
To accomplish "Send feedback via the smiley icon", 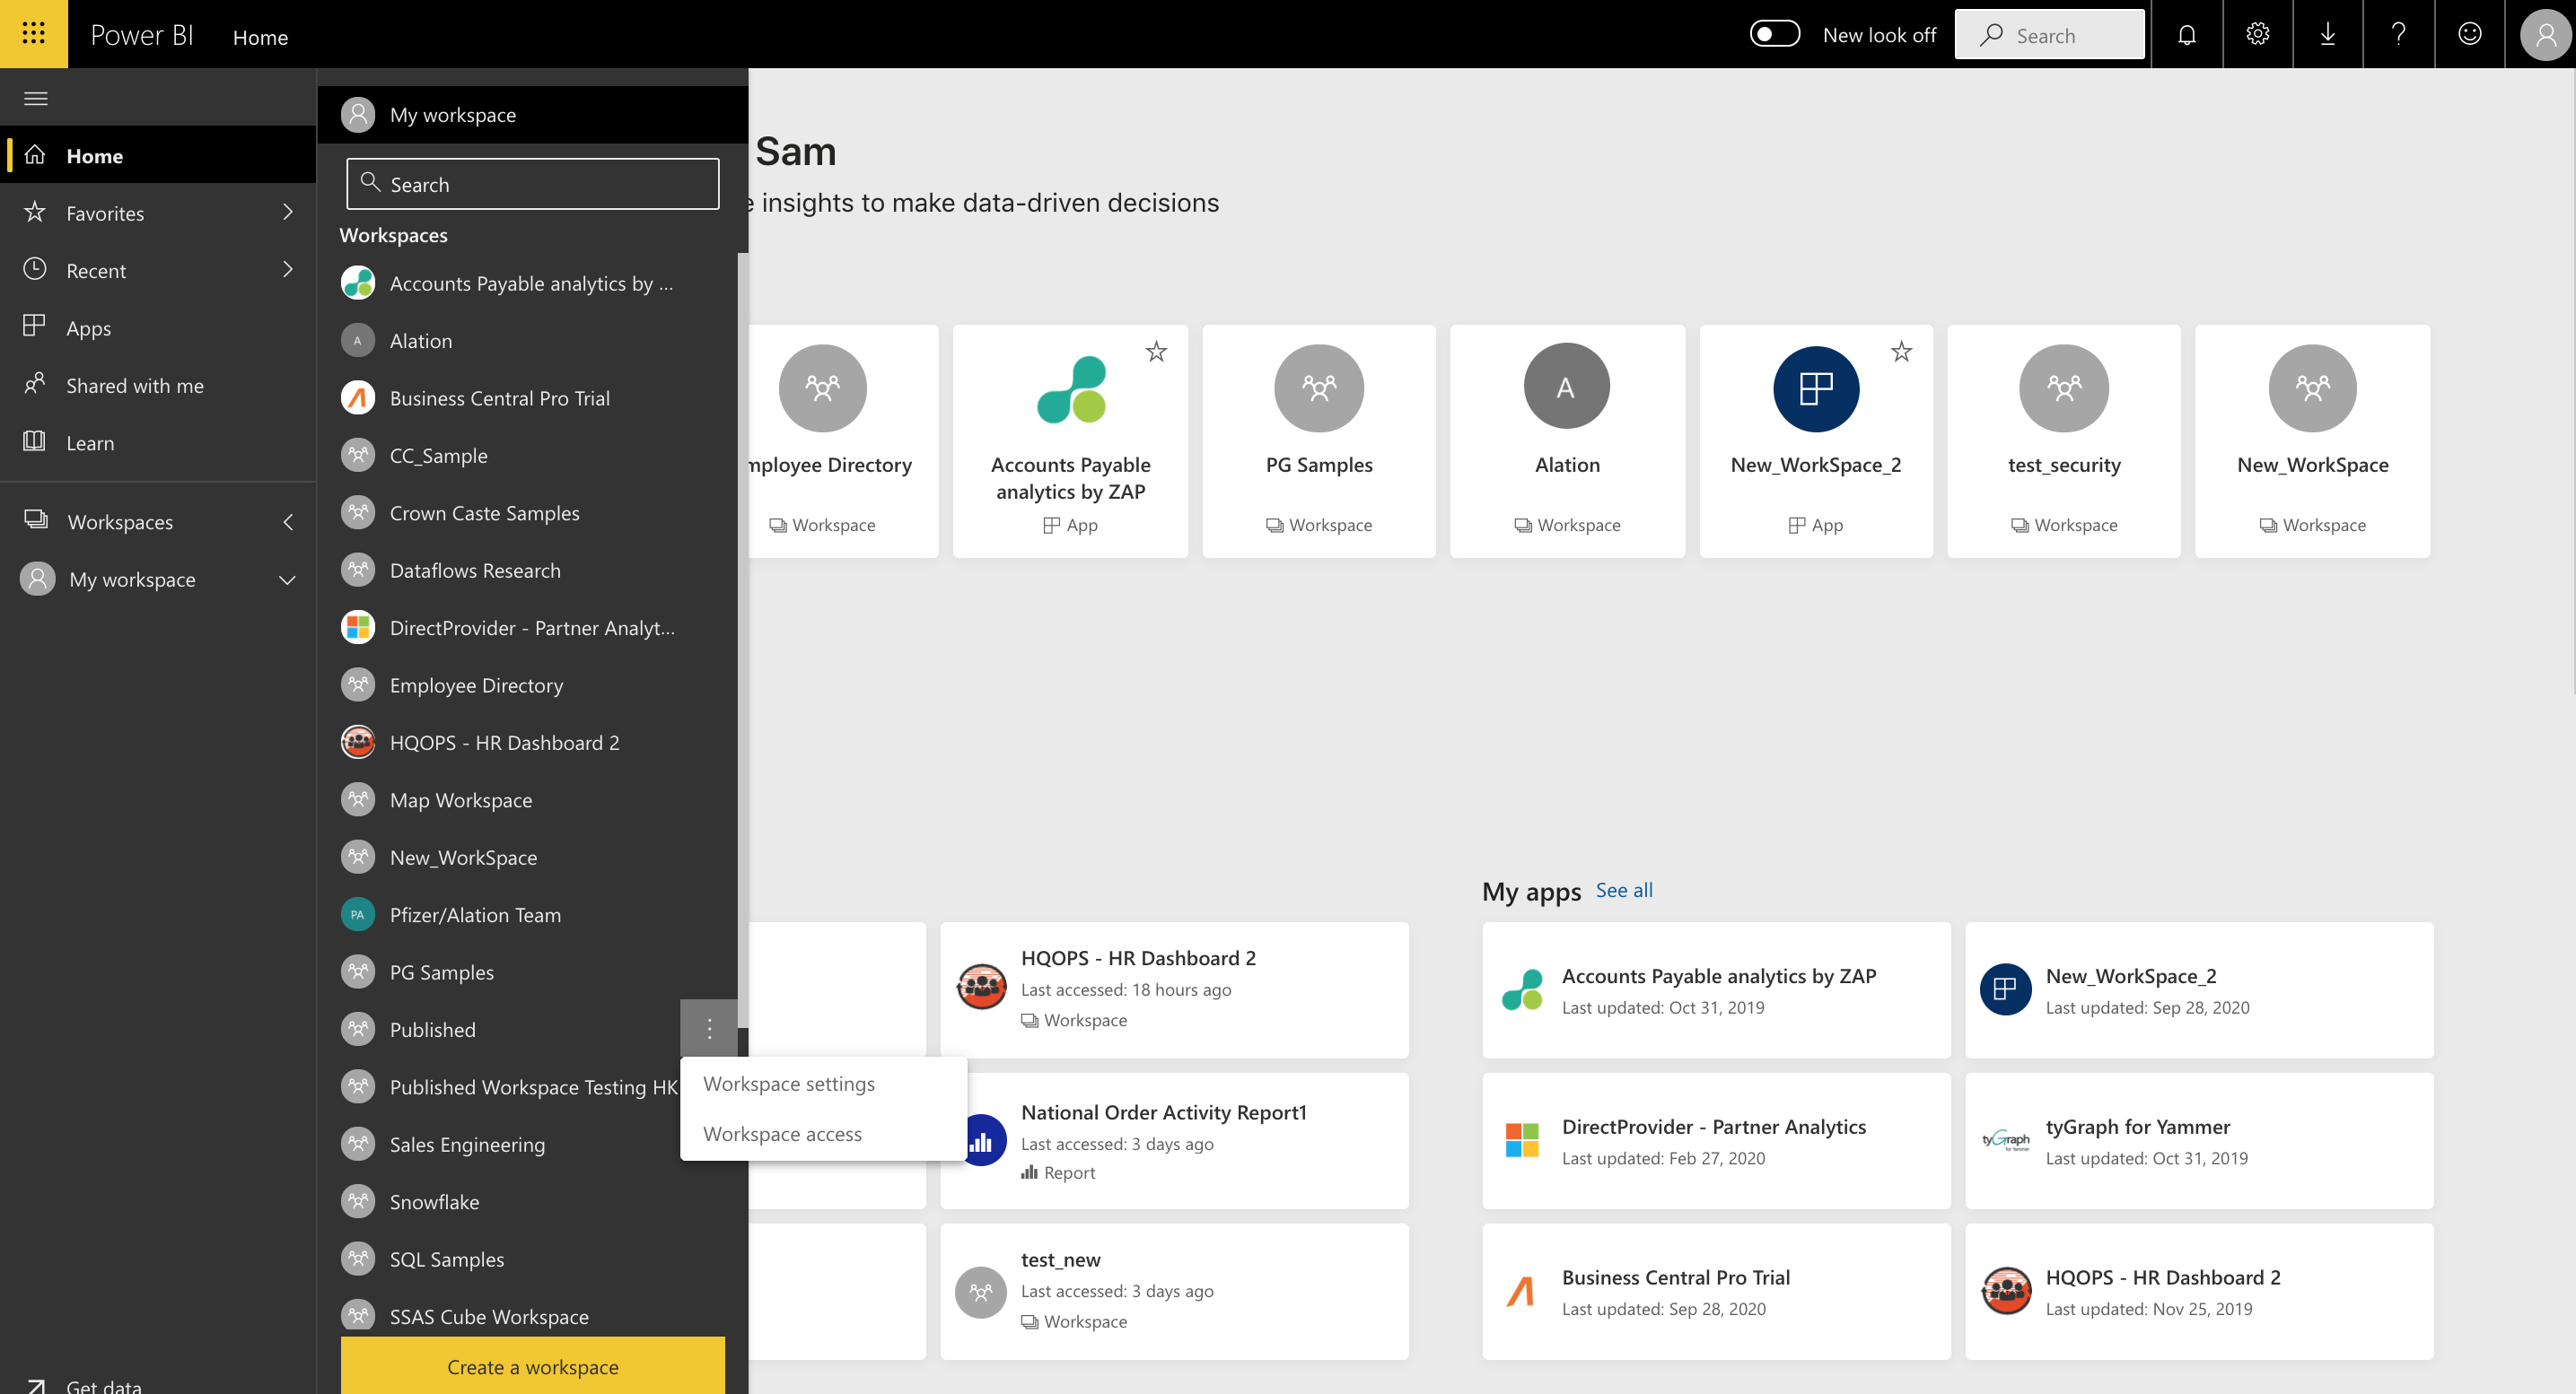I will [2469, 34].
